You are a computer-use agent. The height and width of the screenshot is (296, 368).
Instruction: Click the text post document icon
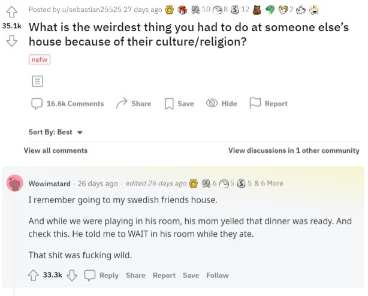(x=36, y=80)
